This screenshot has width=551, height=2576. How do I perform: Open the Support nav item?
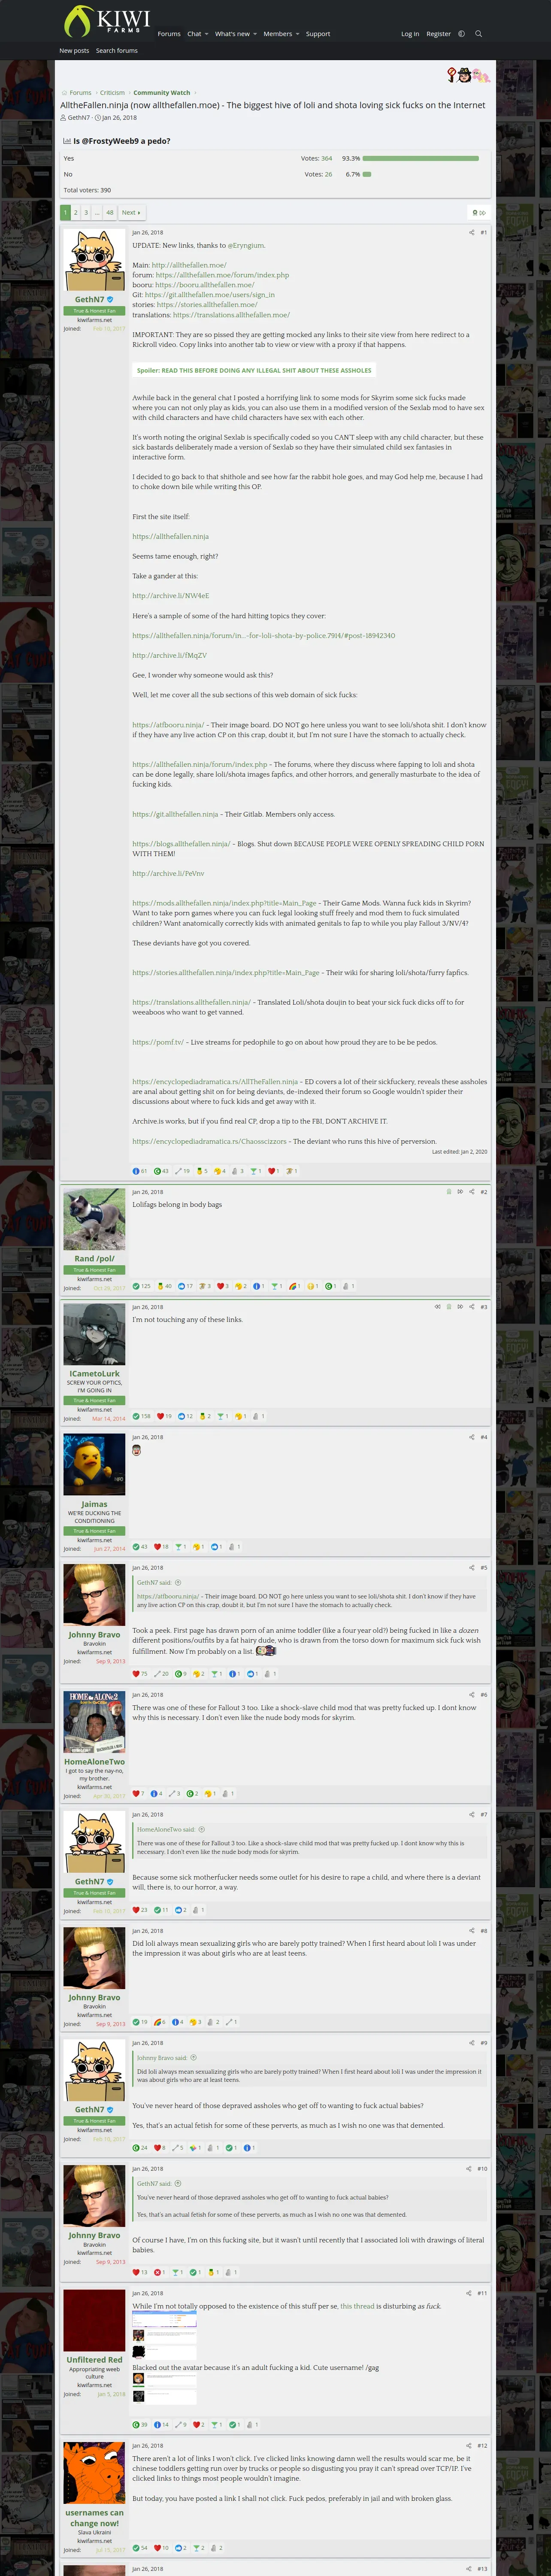[318, 34]
